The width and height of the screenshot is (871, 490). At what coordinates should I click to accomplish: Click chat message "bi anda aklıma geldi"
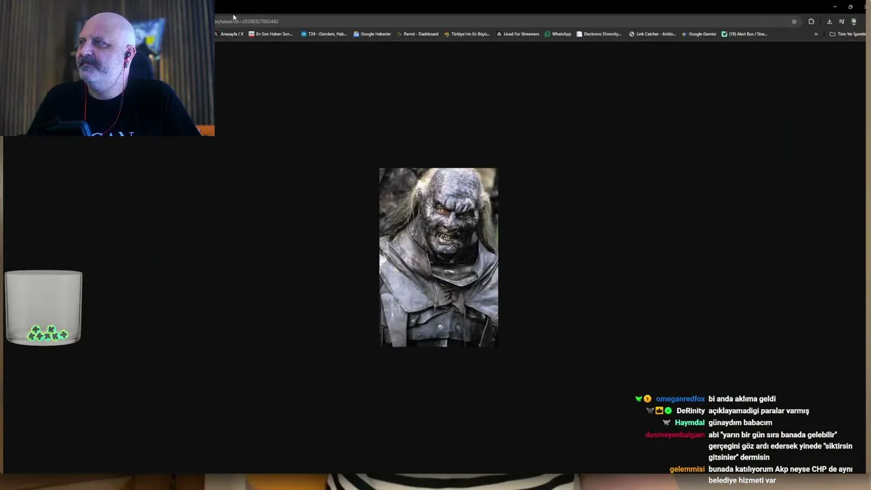tap(742, 399)
